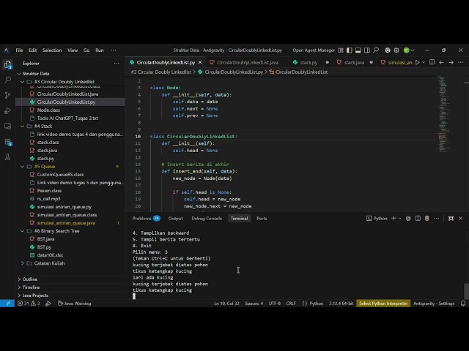Open notifications bell in status bar
Viewport: 469px width, 351px height.
[463, 303]
